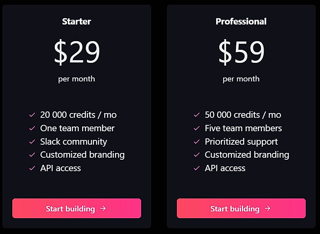Click the checkmark beside 20 000 credits
This screenshot has height=234, width=320.
point(32,115)
